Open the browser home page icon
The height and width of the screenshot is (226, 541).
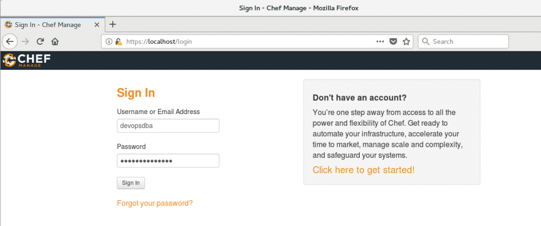[x=55, y=42]
